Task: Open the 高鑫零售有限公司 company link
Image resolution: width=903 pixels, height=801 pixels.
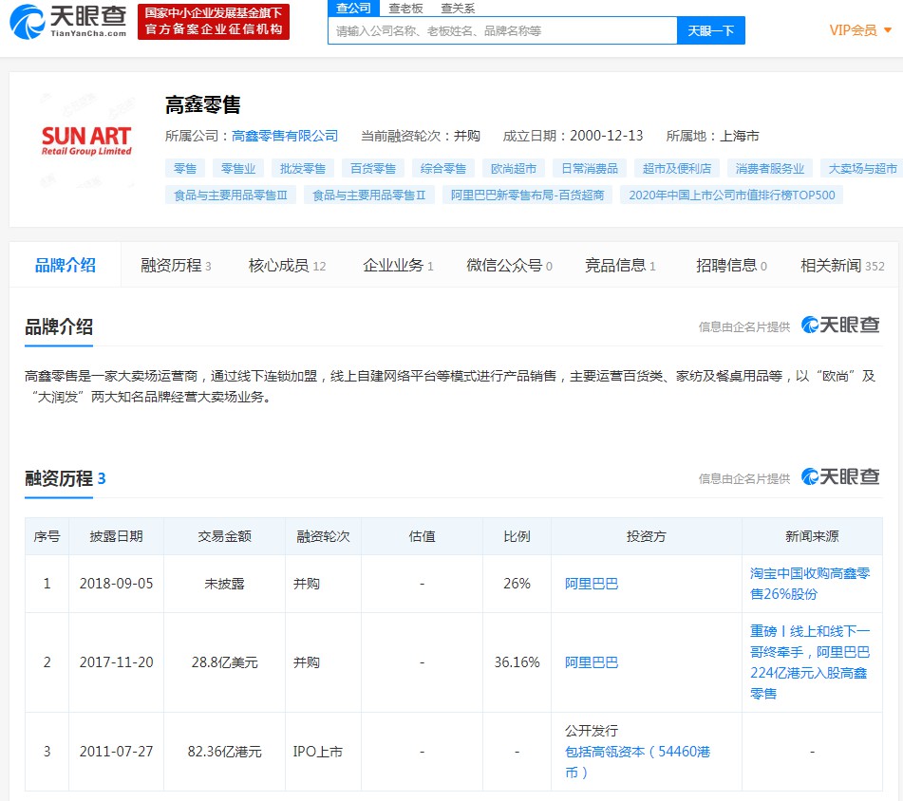Action: pyautogui.click(x=285, y=136)
